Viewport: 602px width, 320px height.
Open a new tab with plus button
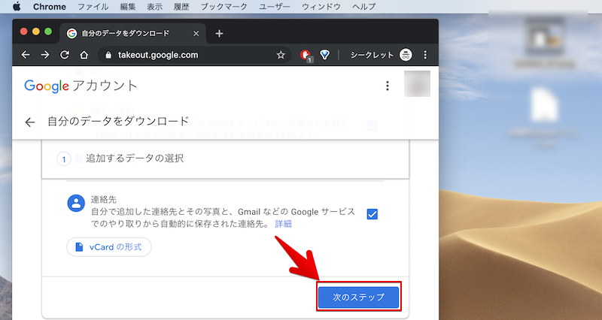click(x=220, y=33)
